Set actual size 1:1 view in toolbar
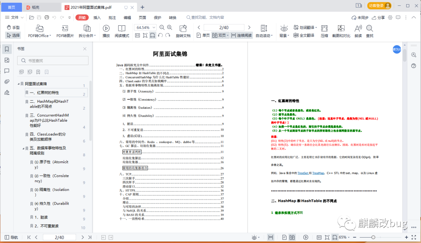The image size is (421, 243). click(138, 35)
